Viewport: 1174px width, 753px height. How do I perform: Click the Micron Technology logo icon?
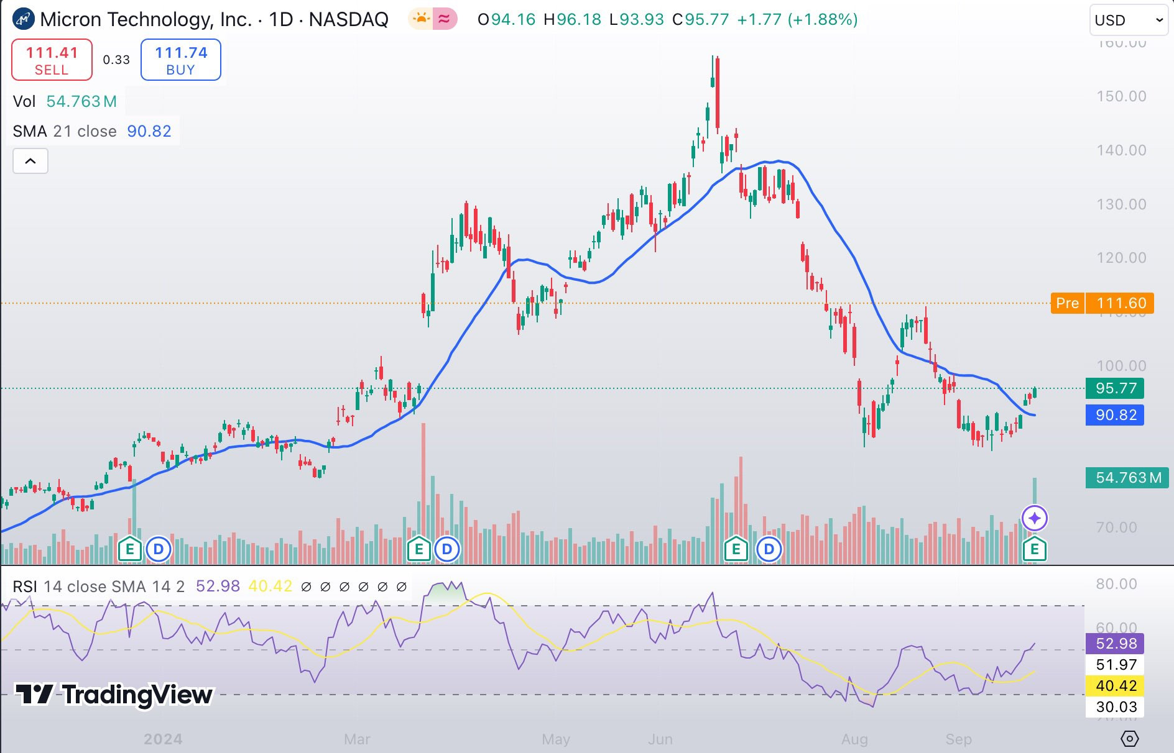click(24, 19)
